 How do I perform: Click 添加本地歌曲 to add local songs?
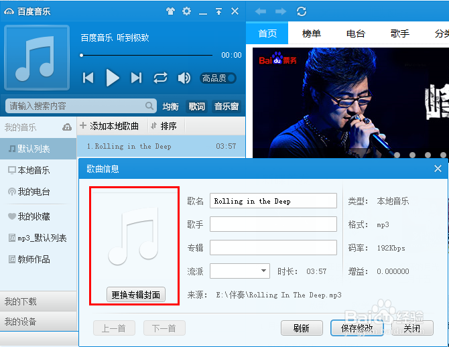[x=109, y=126]
